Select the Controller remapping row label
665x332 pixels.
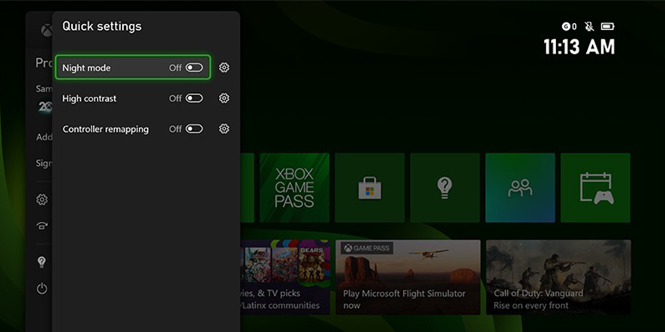(x=106, y=129)
